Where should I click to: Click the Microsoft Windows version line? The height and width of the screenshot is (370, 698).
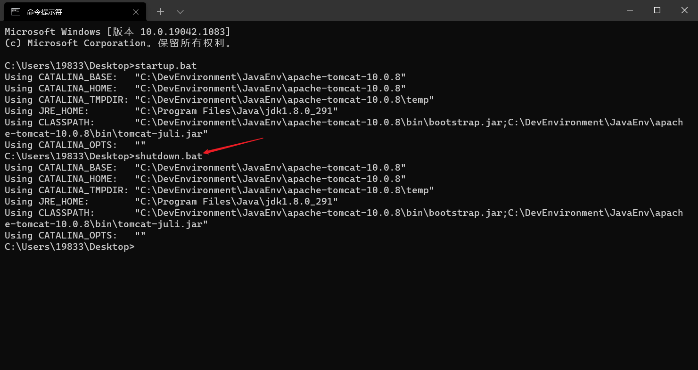pos(117,32)
